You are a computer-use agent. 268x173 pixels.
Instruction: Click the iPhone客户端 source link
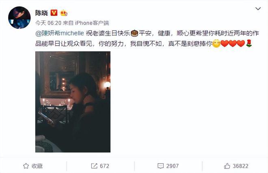(x=92, y=23)
